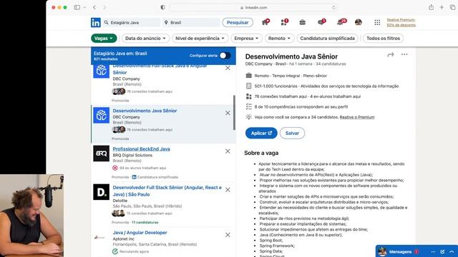Open the Nível de experiência filter
The height and width of the screenshot is (257, 458).
click(x=200, y=38)
